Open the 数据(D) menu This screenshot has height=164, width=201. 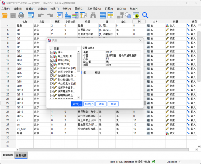(x=43, y=9)
